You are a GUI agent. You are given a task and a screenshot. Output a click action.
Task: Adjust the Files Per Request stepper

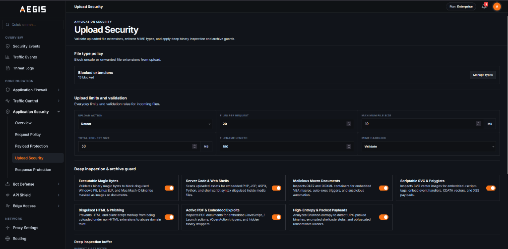349,124
